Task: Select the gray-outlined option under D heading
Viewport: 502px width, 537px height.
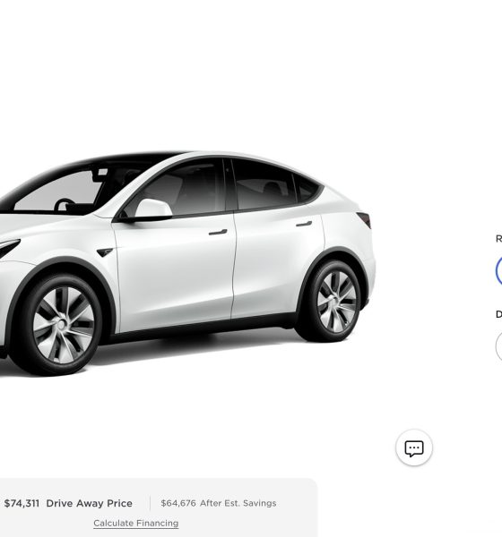Action: tap(499, 346)
